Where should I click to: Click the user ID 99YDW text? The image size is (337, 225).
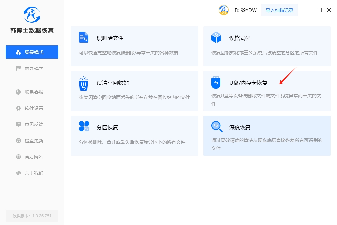(x=245, y=10)
